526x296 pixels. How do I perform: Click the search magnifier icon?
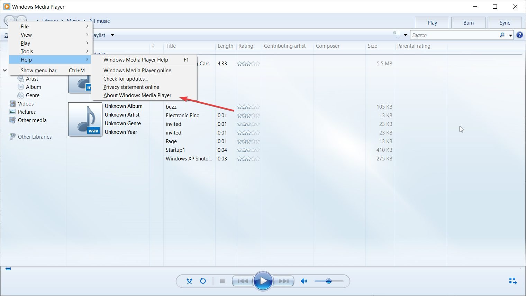click(x=502, y=35)
